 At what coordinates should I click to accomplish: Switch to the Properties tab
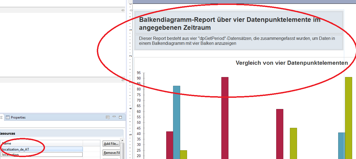pos(18,117)
